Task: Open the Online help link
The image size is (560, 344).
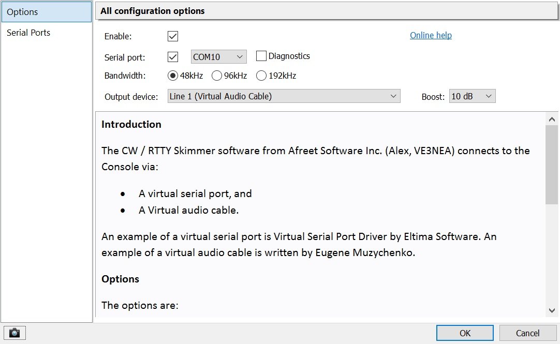Action: tap(431, 35)
